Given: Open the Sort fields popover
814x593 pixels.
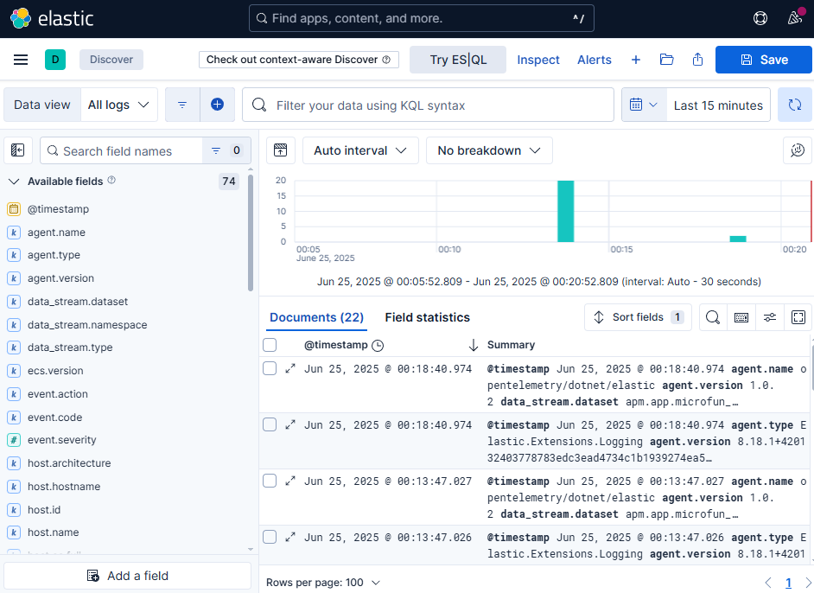Looking at the screenshot, I should pos(638,317).
